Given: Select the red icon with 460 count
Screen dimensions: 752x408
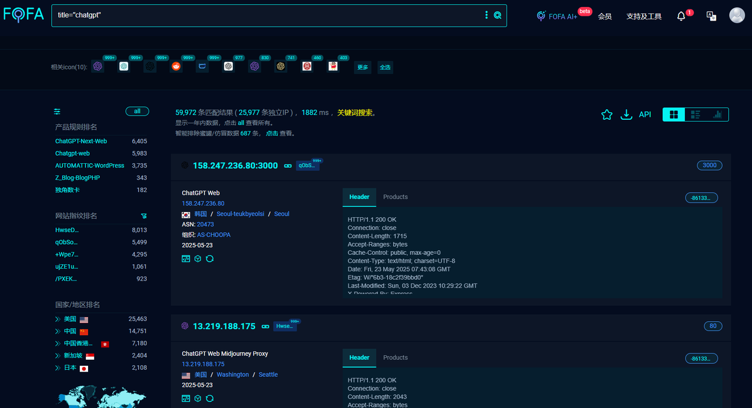Looking at the screenshot, I should (307, 66).
